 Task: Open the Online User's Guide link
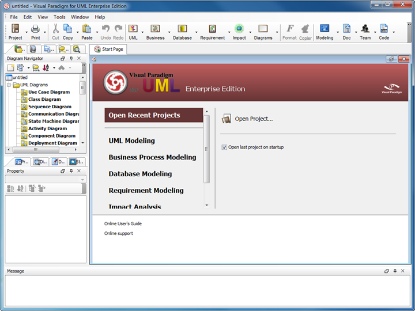(x=123, y=223)
